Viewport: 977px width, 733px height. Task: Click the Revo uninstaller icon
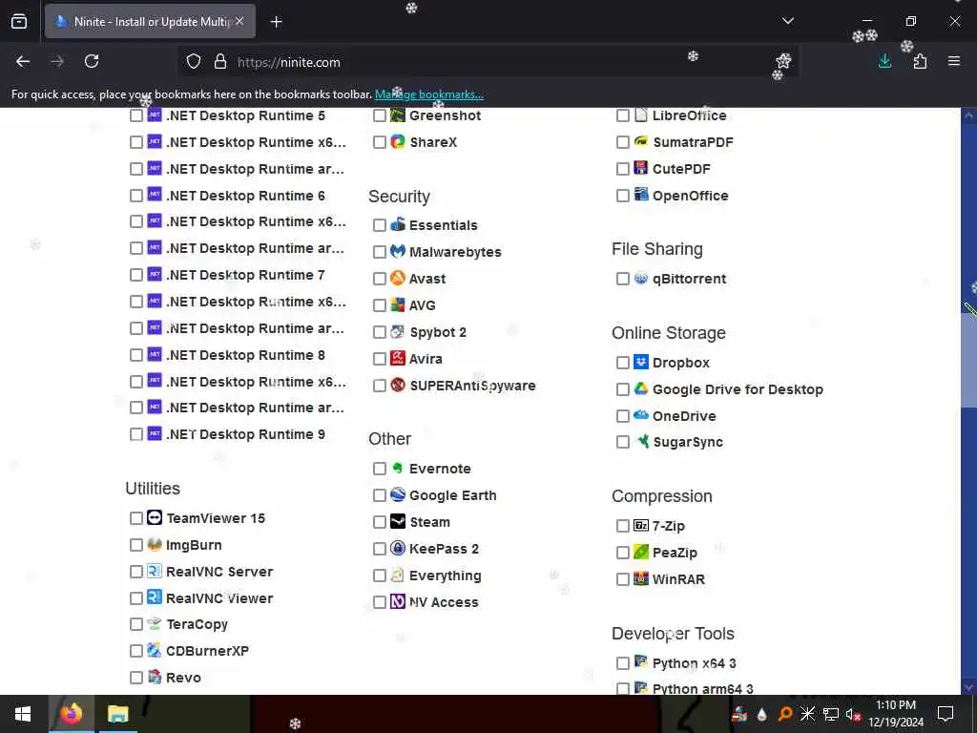[155, 677]
